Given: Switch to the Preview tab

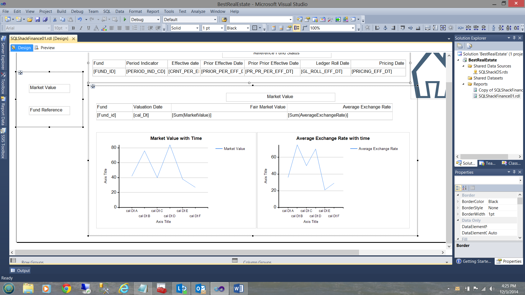Looking at the screenshot, I should pos(48,48).
